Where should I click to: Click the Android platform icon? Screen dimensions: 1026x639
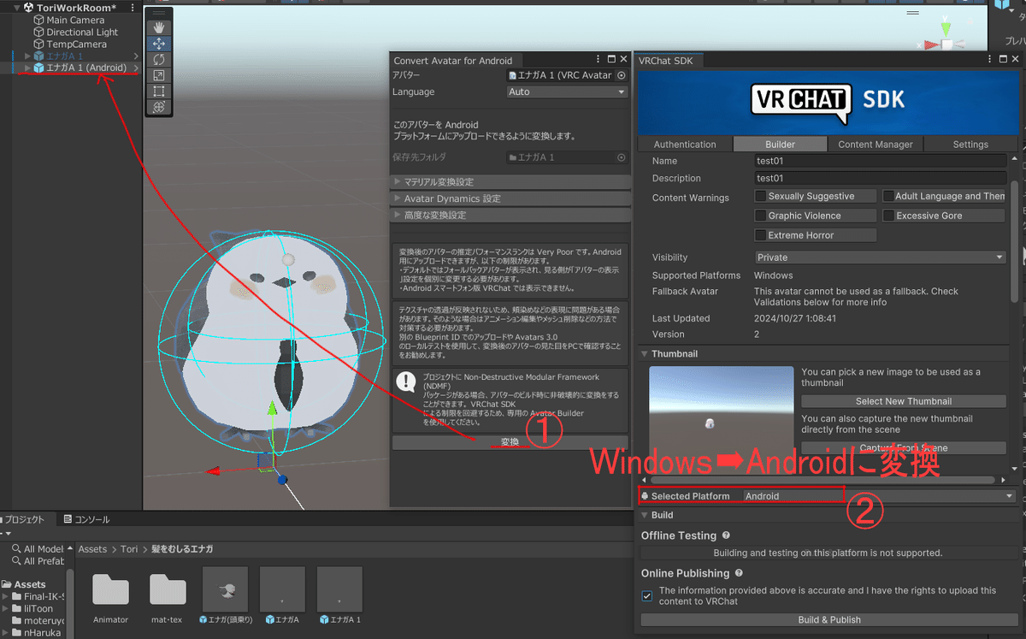point(645,496)
